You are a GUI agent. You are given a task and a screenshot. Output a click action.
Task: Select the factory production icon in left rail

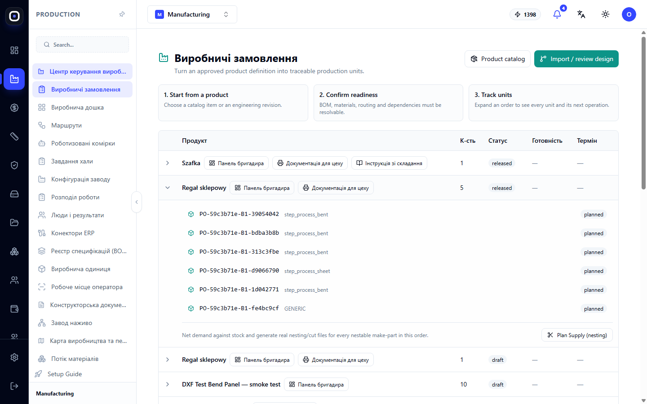tap(14, 79)
